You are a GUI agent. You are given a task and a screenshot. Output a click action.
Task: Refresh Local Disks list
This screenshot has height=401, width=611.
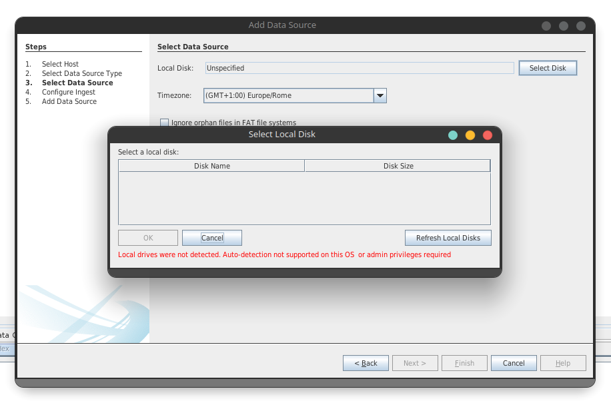click(448, 238)
